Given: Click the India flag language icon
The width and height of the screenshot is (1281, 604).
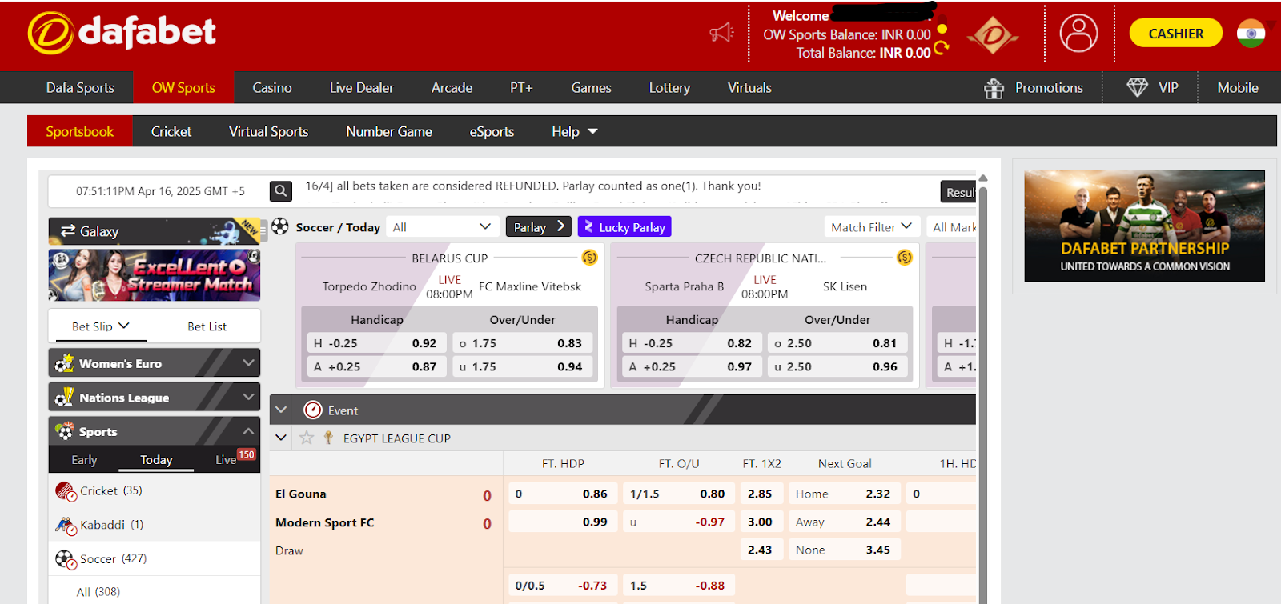Looking at the screenshot, I should (x=1251, y=34).
